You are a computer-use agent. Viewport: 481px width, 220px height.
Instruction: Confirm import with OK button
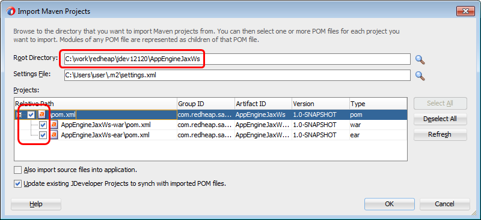[x=389, y=204]
